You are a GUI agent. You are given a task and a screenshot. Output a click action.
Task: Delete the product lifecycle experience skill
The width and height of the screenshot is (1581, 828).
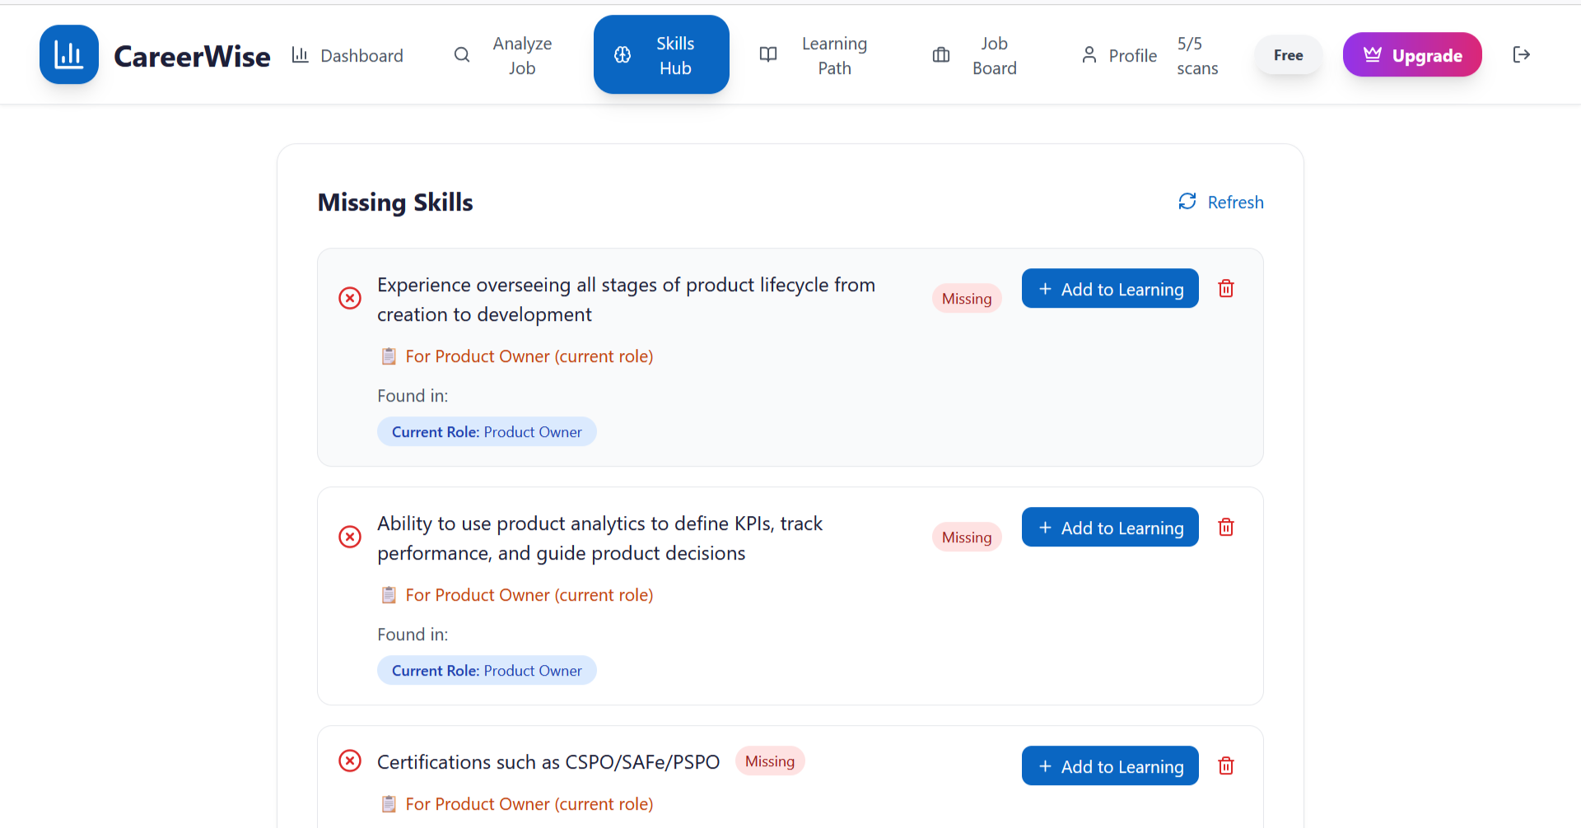pyautogui.click(x=1226, y=289)
